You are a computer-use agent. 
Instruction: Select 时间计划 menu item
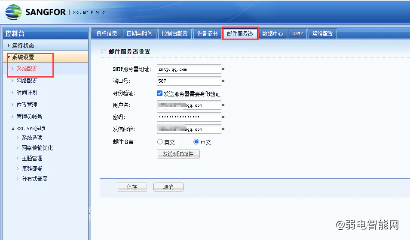click(x=27, y=93)
